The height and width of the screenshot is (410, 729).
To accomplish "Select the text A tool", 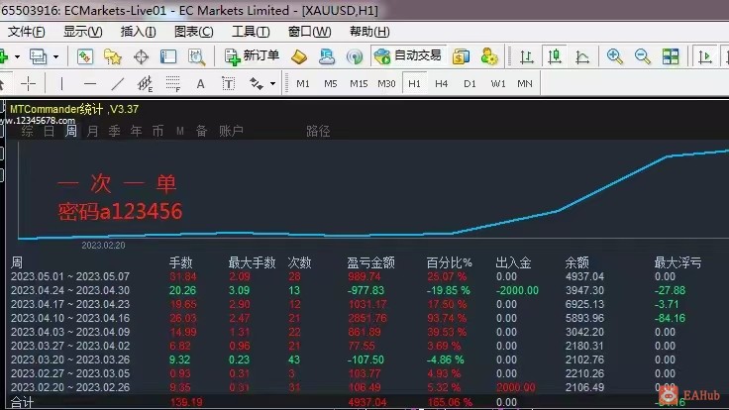I will click(x=200, y=83).
